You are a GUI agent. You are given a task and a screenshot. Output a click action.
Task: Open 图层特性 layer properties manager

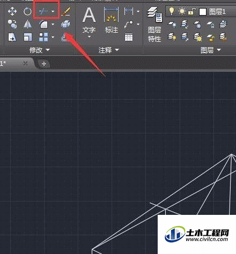pos(154,24)
